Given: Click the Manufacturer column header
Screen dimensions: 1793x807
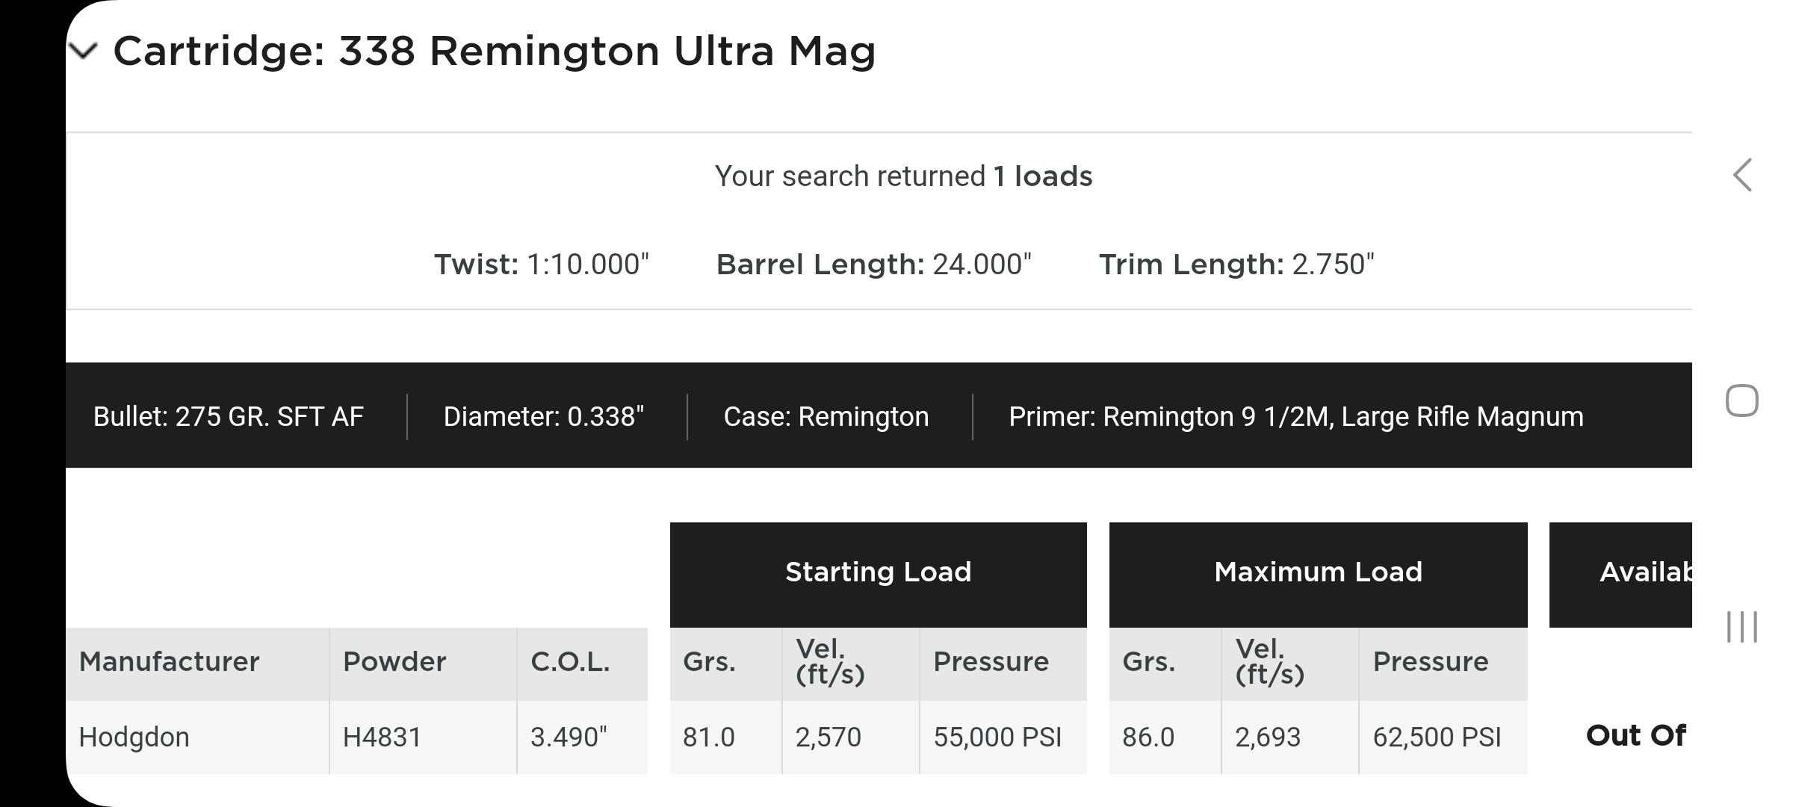Looking at the screenshot, I should (x=170, y=662).
